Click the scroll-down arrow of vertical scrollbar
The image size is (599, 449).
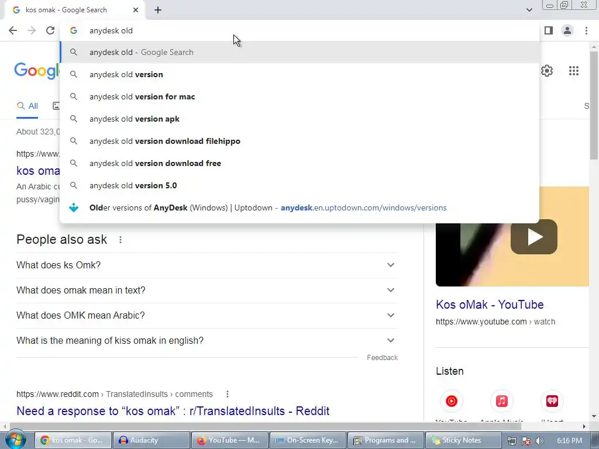point(594,416)
